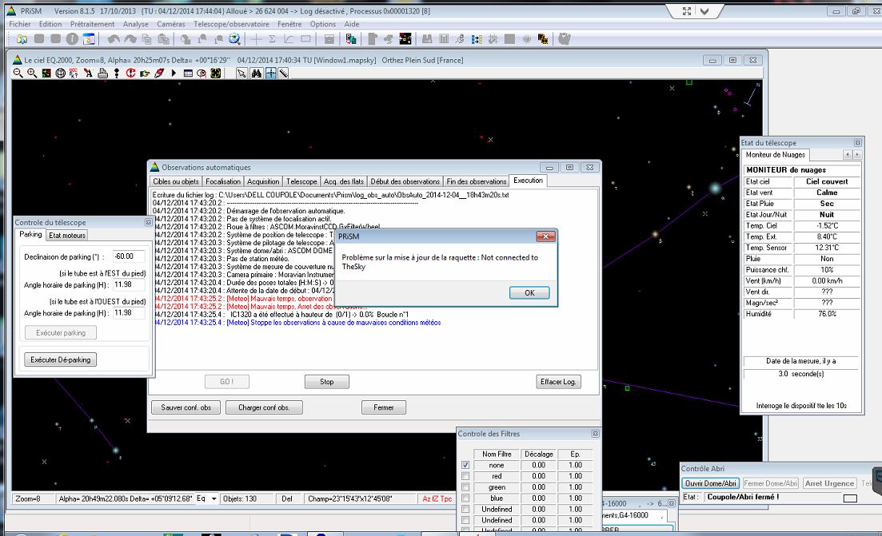Screen dimensions: 882x536
Task: Click the Declinaison de parking input field
Action: tap(128, 256)
